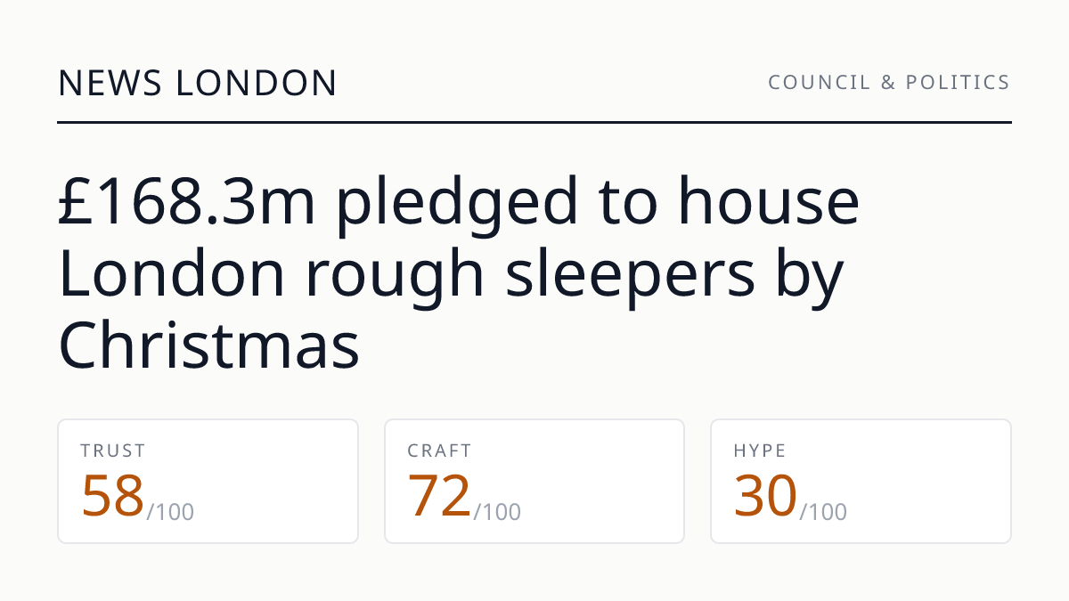Image resolution: width=1069 pixels, height=601 pixels.
Task: Click the HYPE label text
Action: tap(761, 451)
